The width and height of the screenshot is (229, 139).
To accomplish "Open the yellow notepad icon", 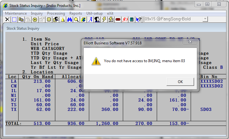I will pos(49,19).
